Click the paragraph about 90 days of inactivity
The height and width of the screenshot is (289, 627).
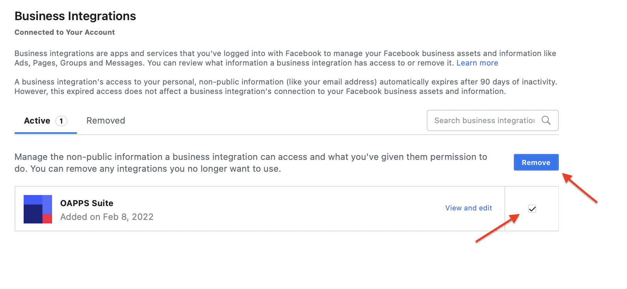pos(286,86)
